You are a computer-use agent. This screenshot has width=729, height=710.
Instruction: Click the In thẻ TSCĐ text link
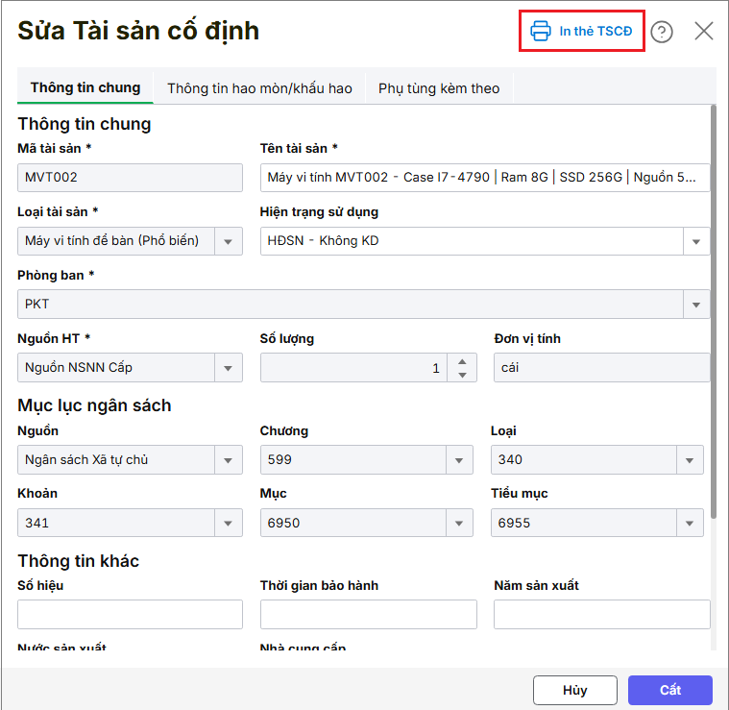595,31
